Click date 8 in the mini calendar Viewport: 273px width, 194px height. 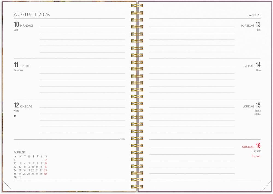point(42,163)
